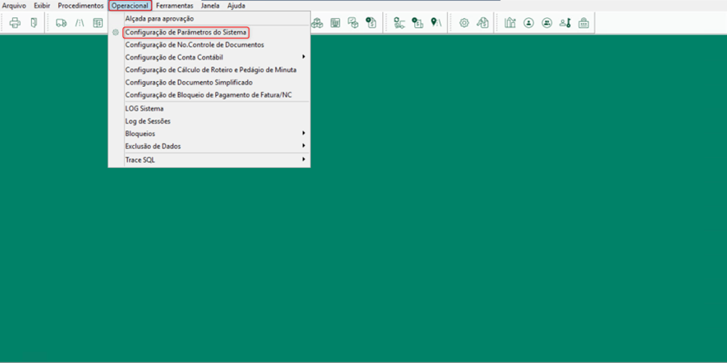The width and height of the screenshot is (727, 363).
Task: Click the user with key icon
Action: (x=565, y=23)
